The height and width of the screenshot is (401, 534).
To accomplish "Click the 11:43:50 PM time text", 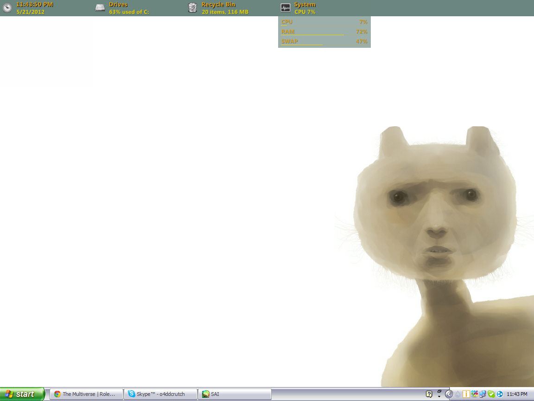I will (35, 5).
